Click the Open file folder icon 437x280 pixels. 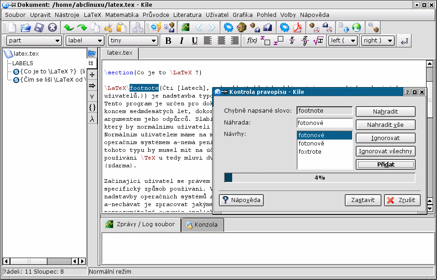[26, 27]
